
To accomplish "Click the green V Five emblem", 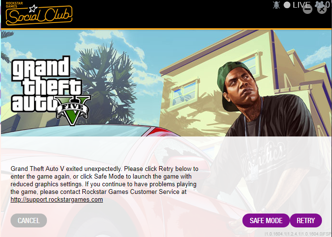I will [x=73, y=110].
